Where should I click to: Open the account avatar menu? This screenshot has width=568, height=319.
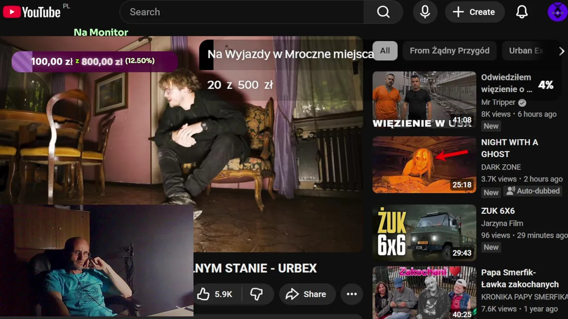pos(557,12)
